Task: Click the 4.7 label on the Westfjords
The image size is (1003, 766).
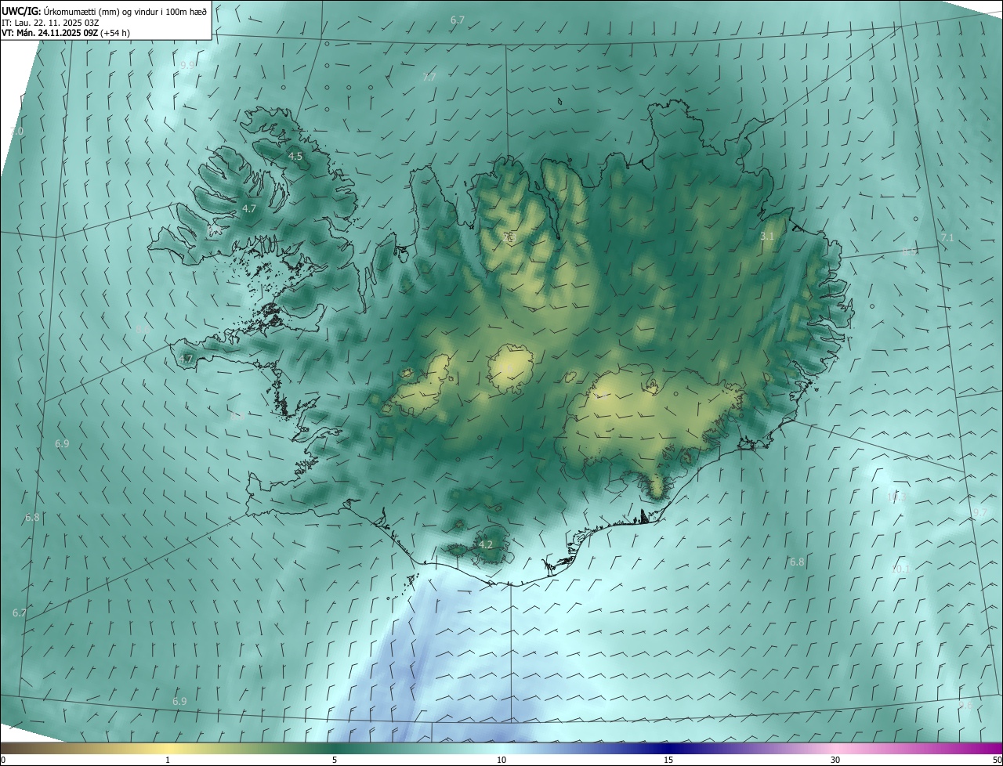Action: tap(249, 209)
